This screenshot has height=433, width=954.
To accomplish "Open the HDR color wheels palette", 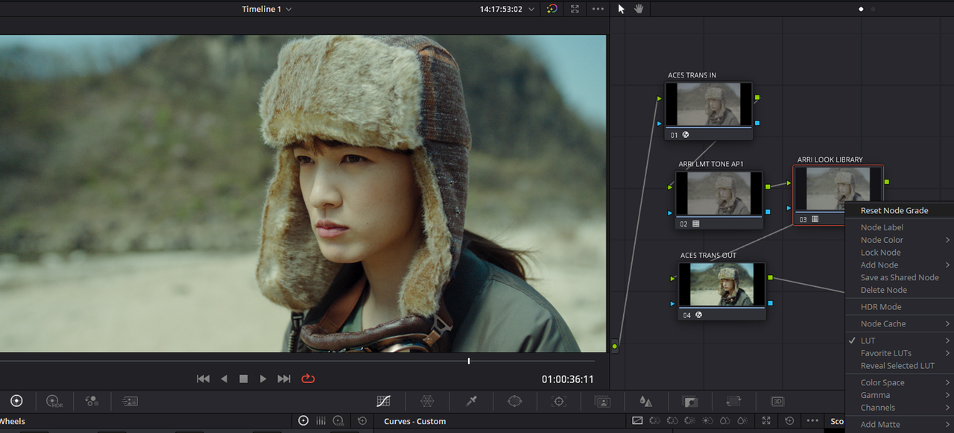I will (x=54, y=401).
